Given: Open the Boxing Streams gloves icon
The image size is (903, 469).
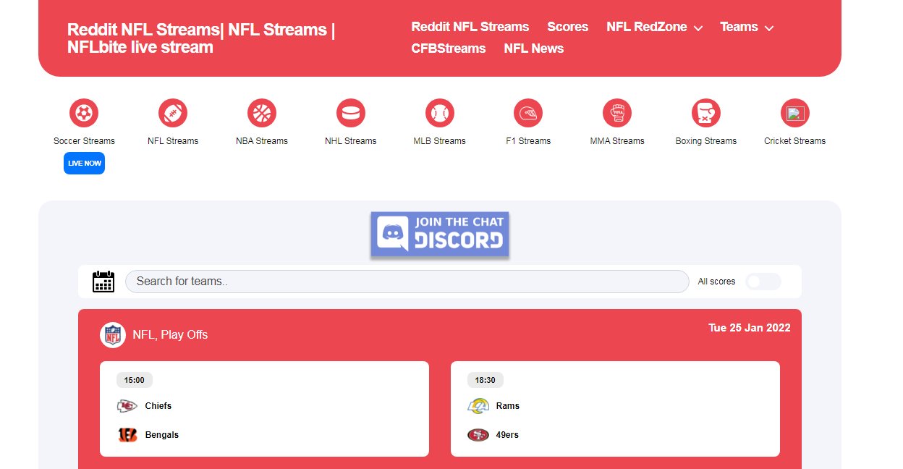Looking at the screenshot, I should click(706, 113).
